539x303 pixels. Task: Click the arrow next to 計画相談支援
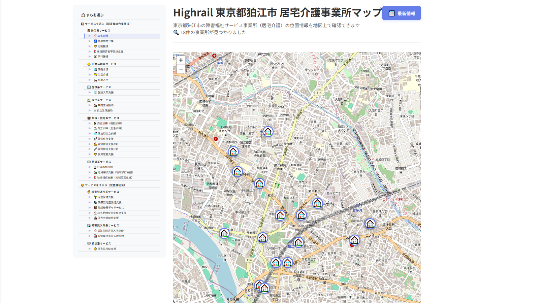coord(90,167)
